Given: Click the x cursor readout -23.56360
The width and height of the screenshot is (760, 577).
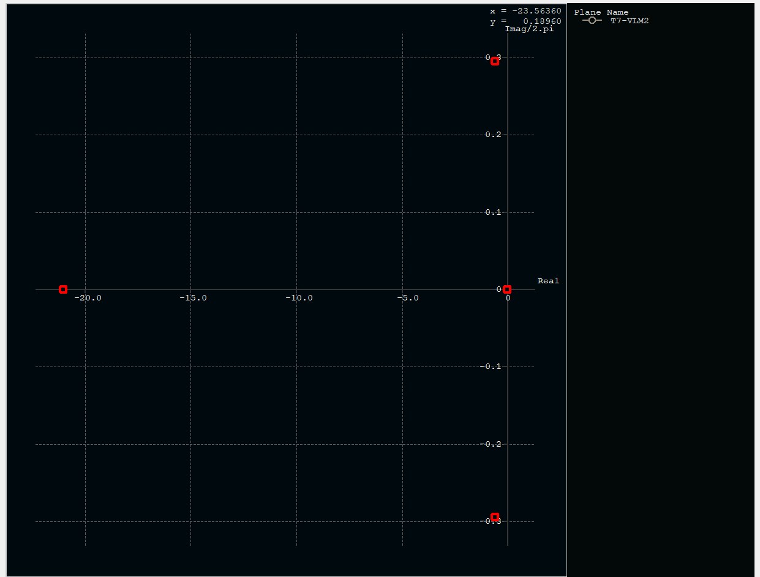Looking at the screenshot, I should click(x=525, y=11).
